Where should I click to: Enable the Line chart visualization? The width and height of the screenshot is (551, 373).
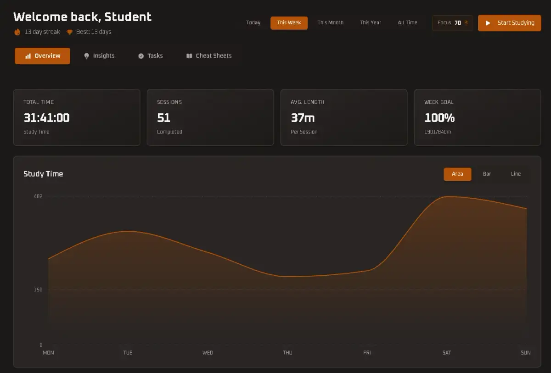coord(516,174)
